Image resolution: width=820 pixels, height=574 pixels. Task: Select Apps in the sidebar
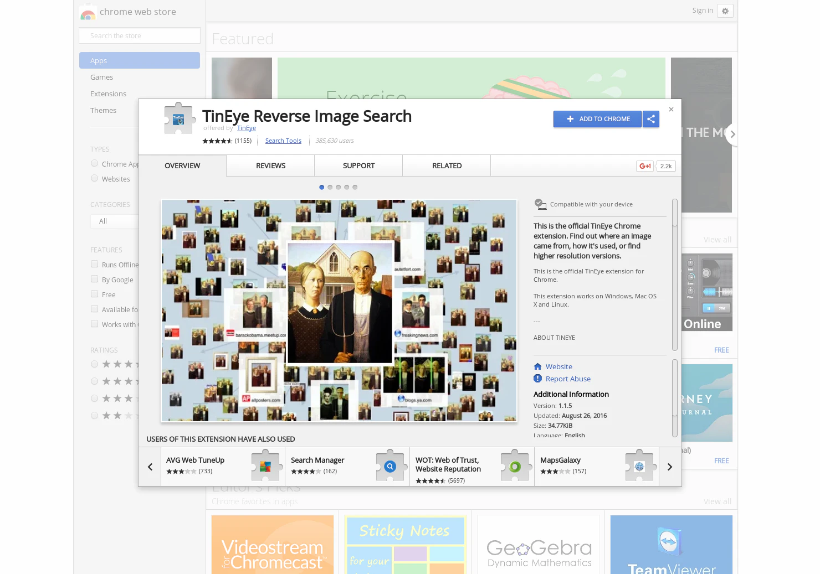(x=140, y=60)
